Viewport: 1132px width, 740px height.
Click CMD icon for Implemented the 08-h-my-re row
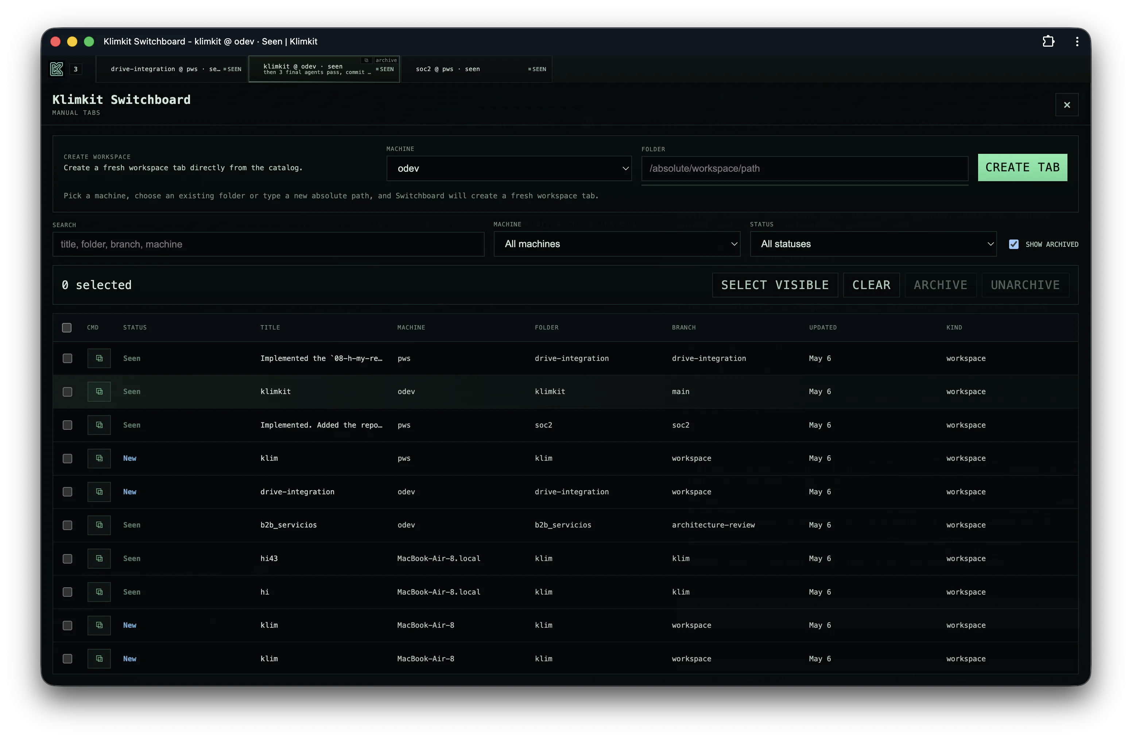[x=99, y=358]
